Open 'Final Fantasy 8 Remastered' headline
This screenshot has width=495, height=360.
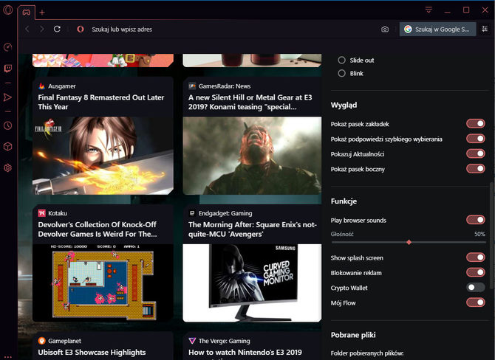[101, 102]
